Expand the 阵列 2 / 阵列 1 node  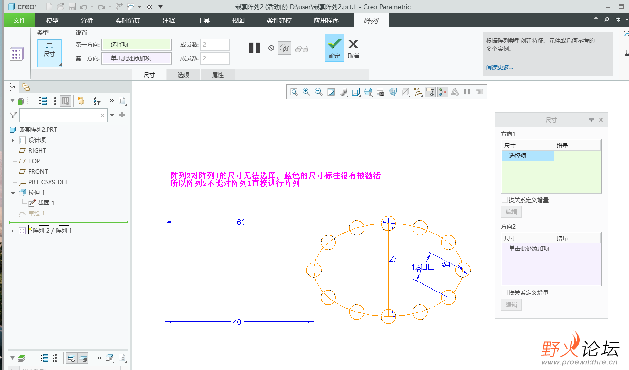click(13, 231)
